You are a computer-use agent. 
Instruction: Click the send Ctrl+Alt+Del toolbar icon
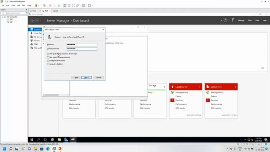(44, 5)
